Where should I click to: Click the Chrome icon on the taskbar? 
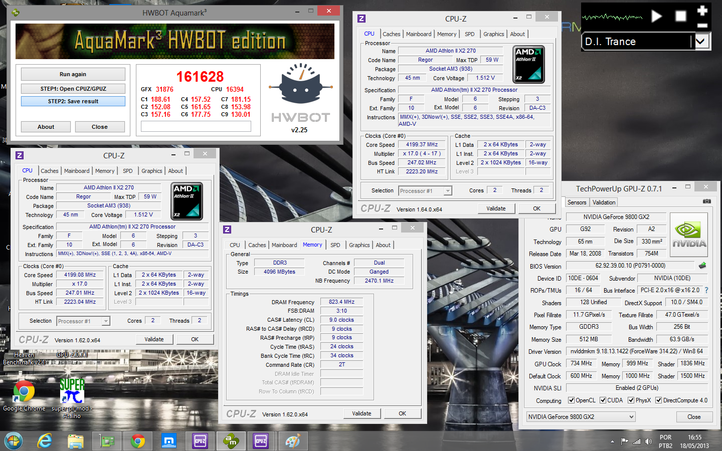click(x=138, y=441)
